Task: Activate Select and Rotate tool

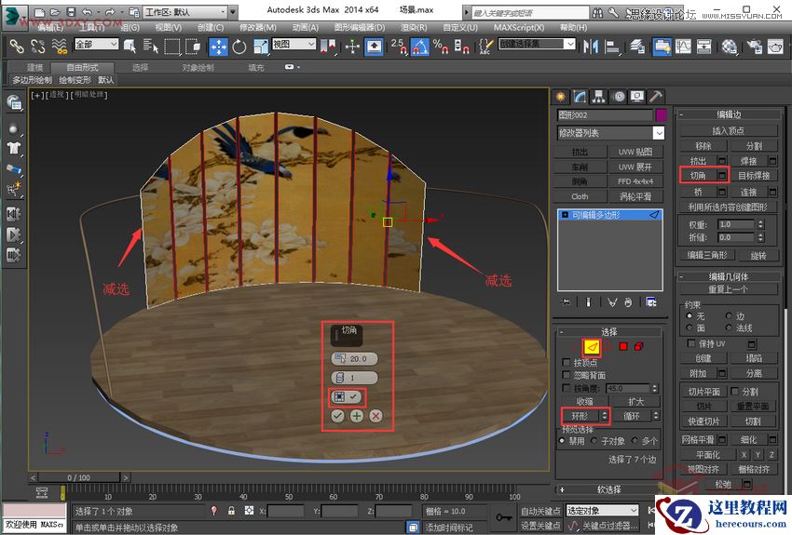Action: tap(239, 47)
